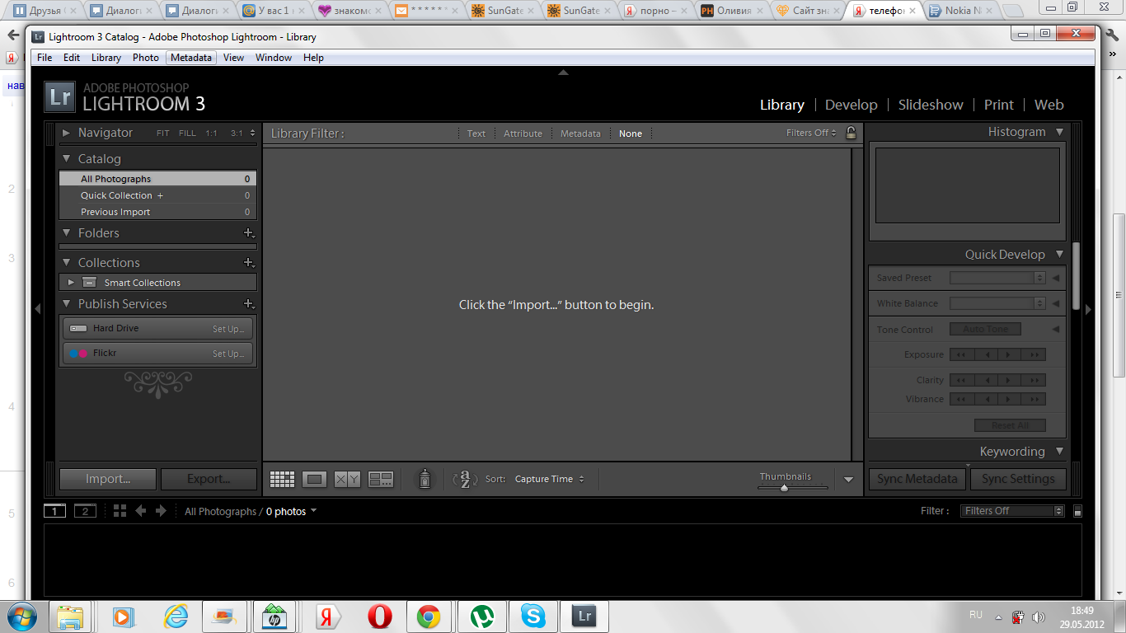Lock the Library Filter padlock icon

pos(851,133)
